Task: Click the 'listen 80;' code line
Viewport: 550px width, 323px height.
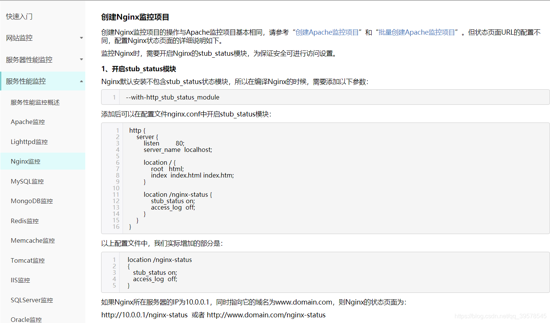Action: (164, 143)
